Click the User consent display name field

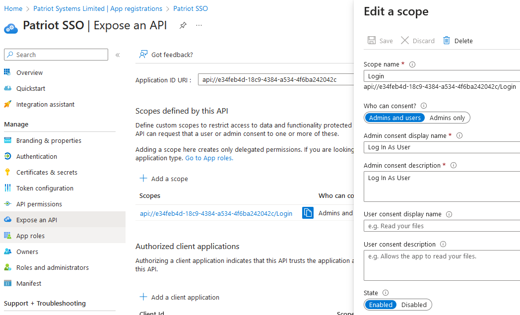click(442, 226)
